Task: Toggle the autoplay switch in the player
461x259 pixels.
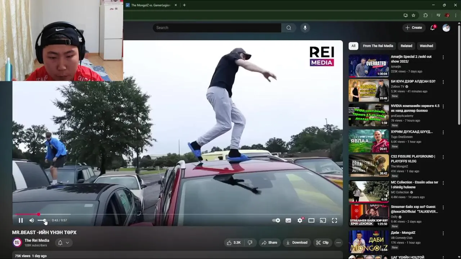Action: pyautogui.click(x=276, y=221)
